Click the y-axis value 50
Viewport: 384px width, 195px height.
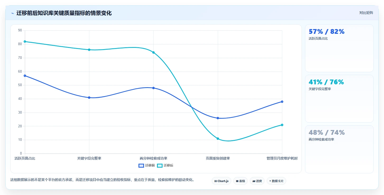pyautogui.click(x=20, y=85)
